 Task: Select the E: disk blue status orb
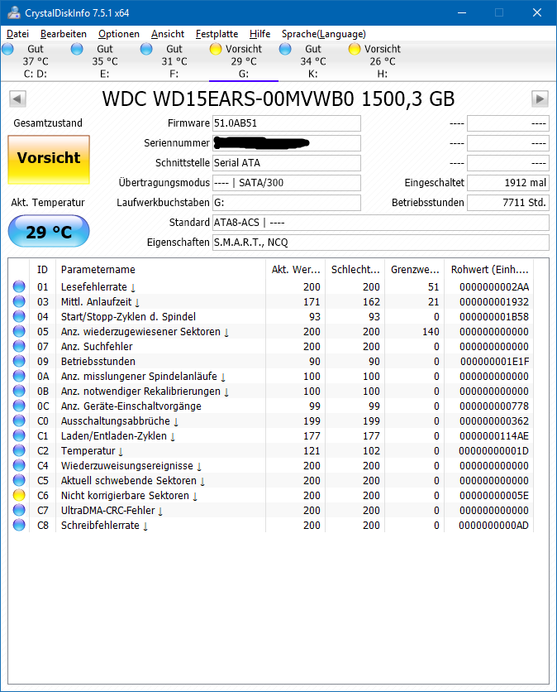[x=77, y=49]
